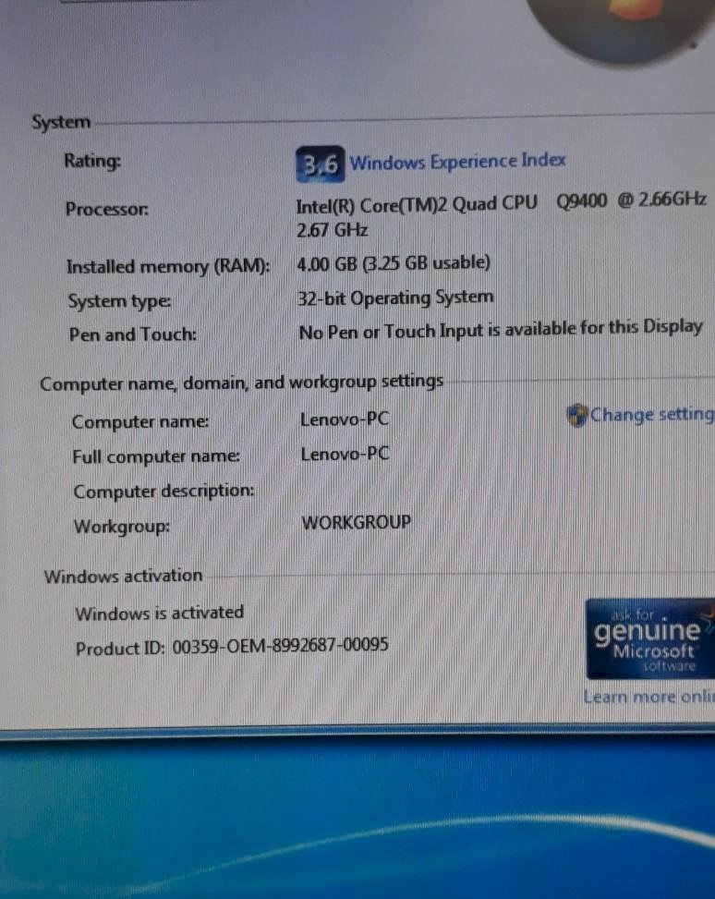Click the shield icon beside Change settings
715x899 pixels.
click(578, 415)
